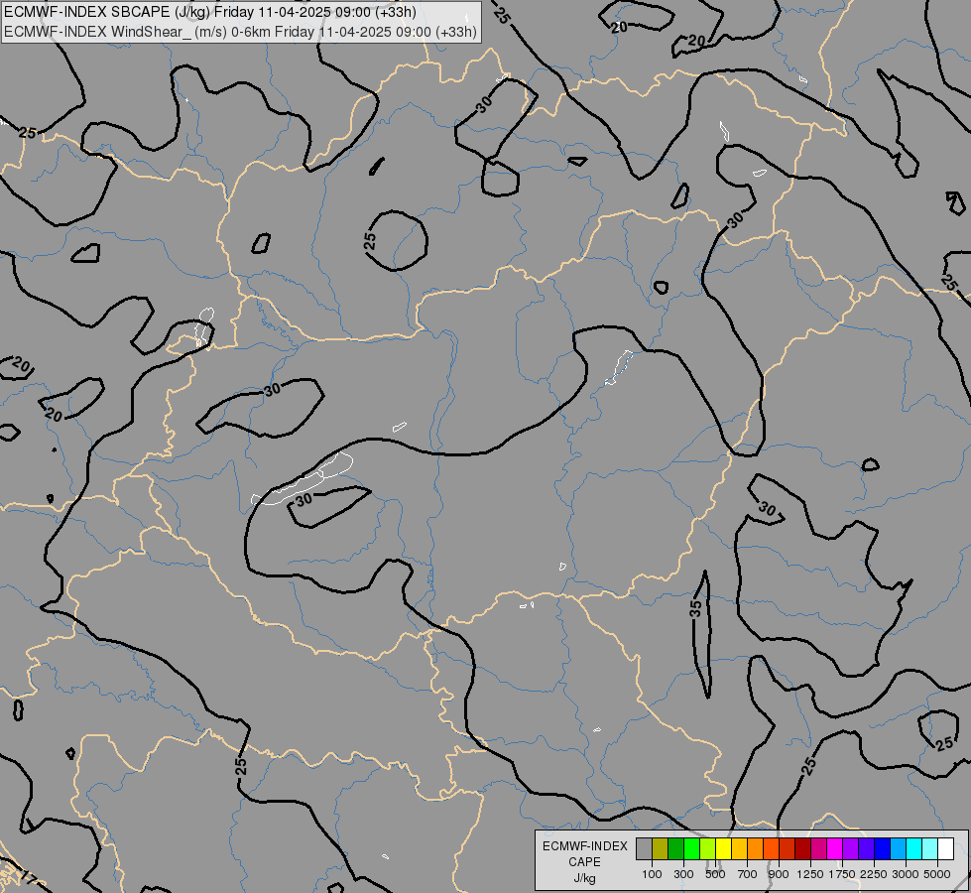
Task: Select the 3000 legend tick value
Action: 906,874
